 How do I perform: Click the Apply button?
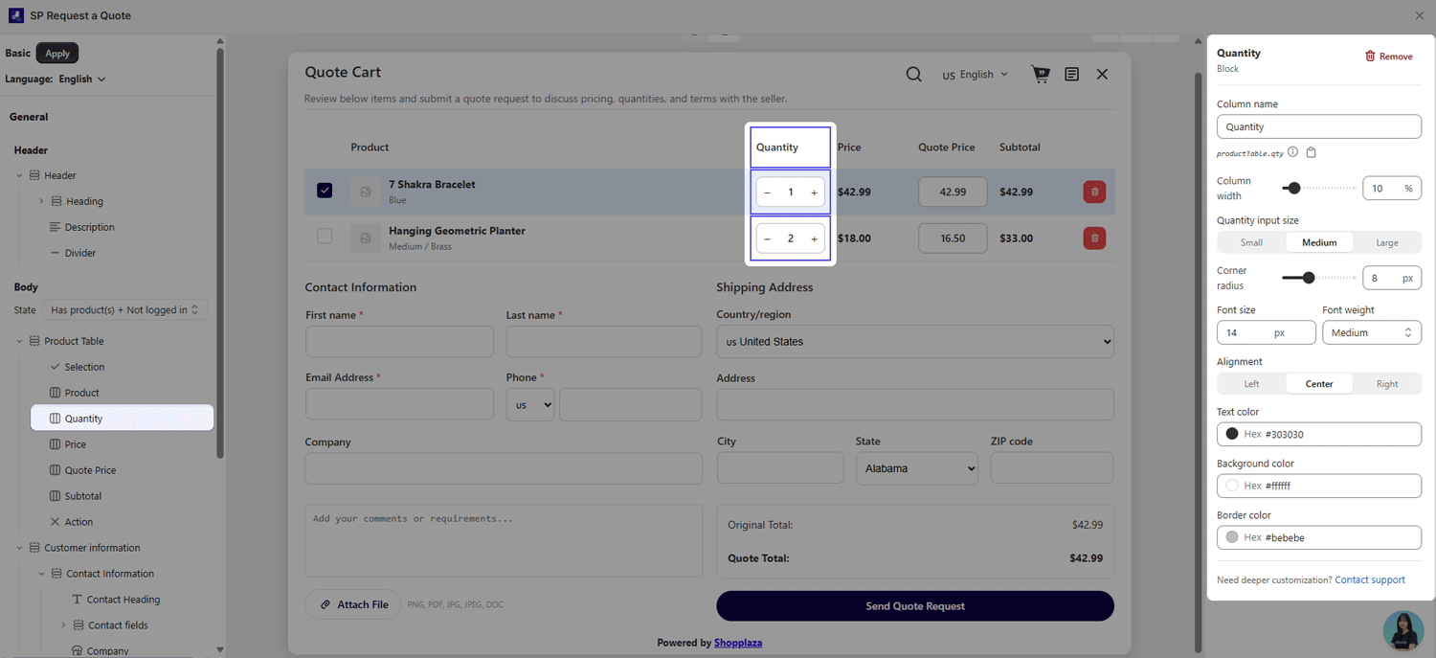[57, 54]
